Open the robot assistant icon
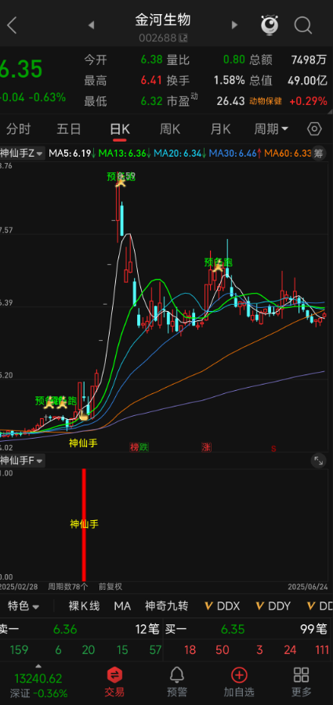Image resolution: width=333 pixels, height=705 pixels. [270, 25]
